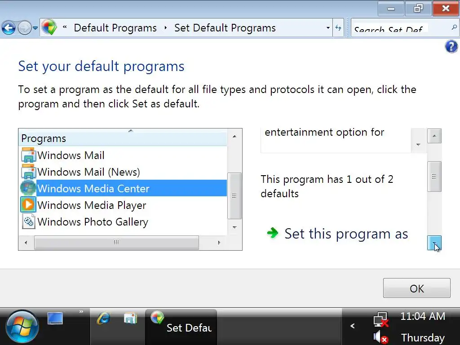
Task: Click Set Default Programs breadcrumb
Action: point(225,28)
